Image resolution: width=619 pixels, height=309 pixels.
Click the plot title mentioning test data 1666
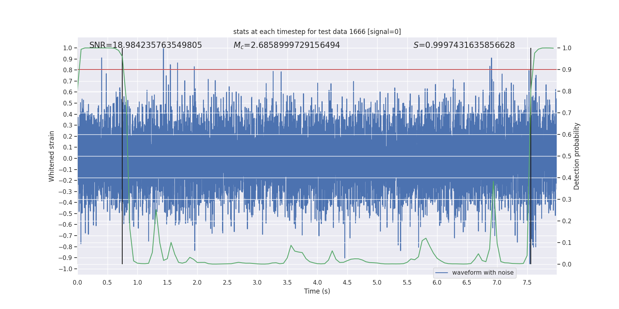(x=317, y=32)
